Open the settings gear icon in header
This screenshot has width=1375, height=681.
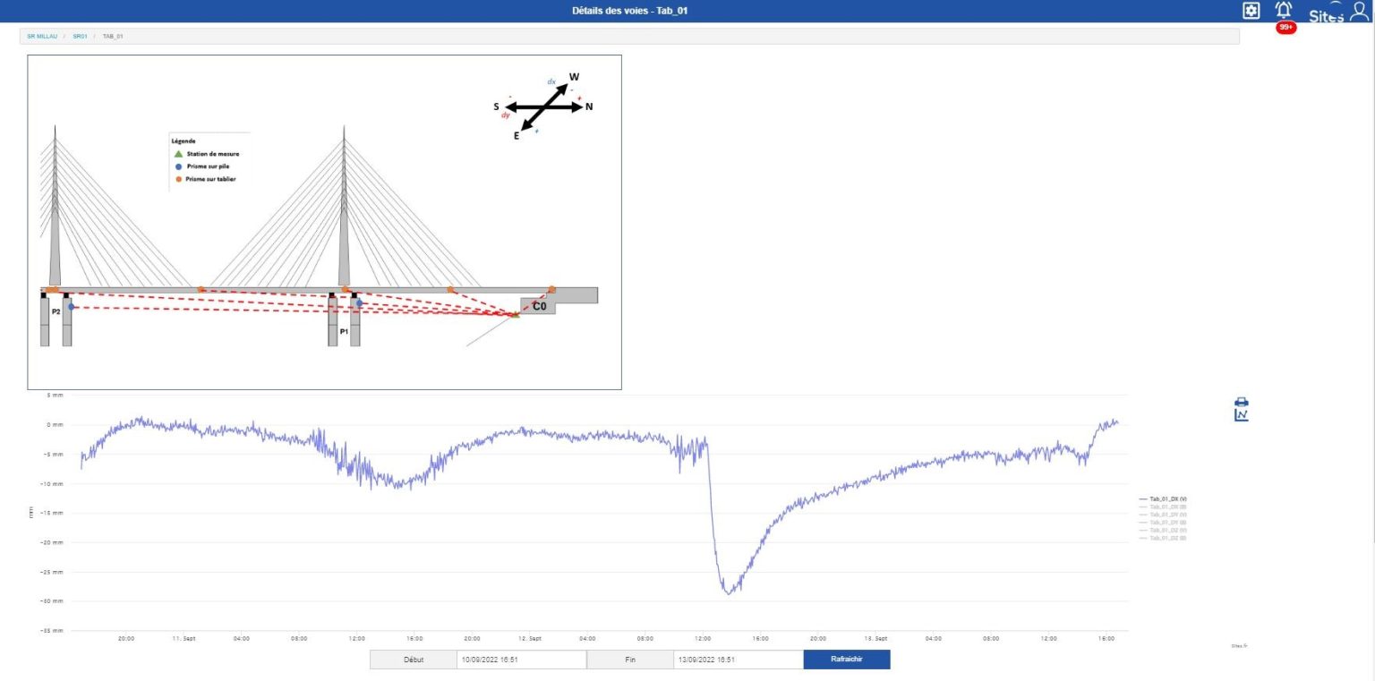(x=1251, y=11)
